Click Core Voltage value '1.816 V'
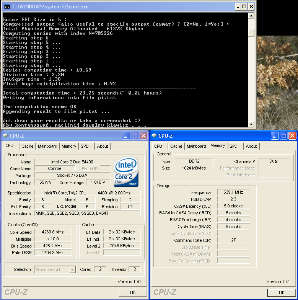 point(98,182)
